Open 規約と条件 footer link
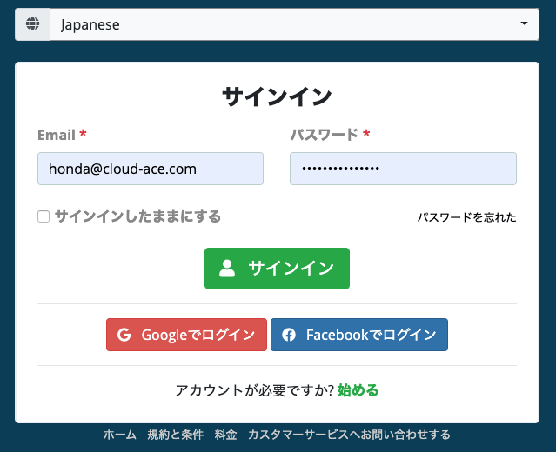The image size is (556, 452). tap(176, 435)
